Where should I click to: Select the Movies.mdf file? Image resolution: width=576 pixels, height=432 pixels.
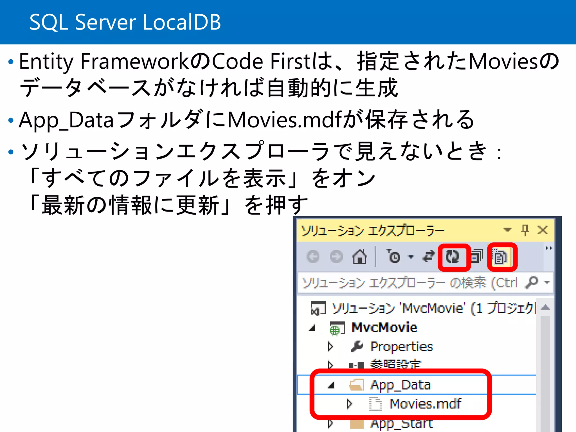425,404
